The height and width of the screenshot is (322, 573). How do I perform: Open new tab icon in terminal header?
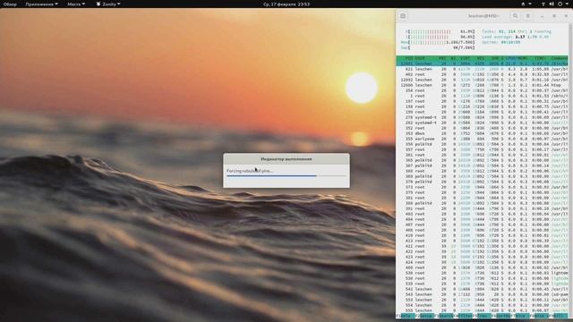[x=403, y=16]
